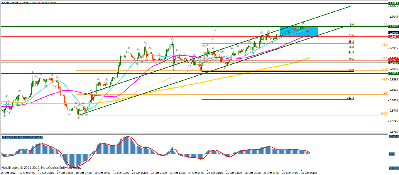Viewport: 399px width, 175px height.
Task: Select the black 38.2 Fibonacci level label
Action: 351,42
